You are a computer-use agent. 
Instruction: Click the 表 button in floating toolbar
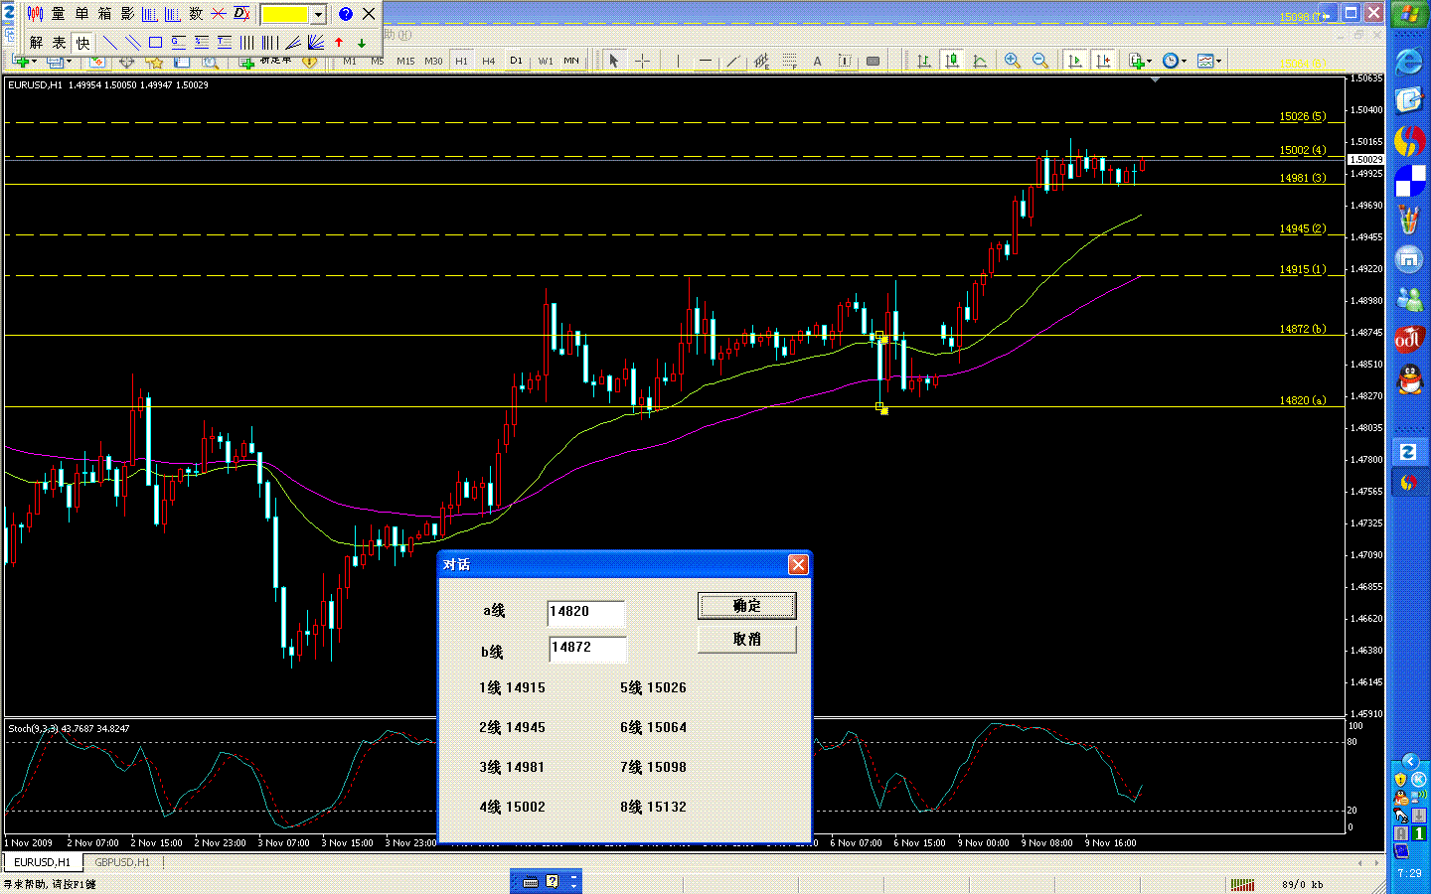pyautogui.click(x=59, y=43)
